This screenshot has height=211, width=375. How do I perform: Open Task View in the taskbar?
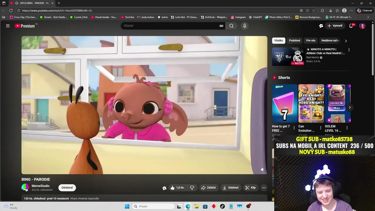179,206
